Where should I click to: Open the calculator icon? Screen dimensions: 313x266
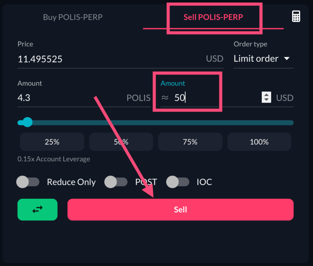(296, 16)
